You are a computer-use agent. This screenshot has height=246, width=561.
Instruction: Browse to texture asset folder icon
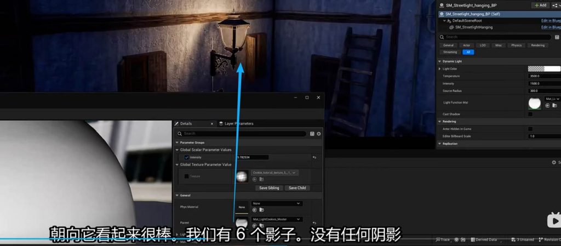261,179
